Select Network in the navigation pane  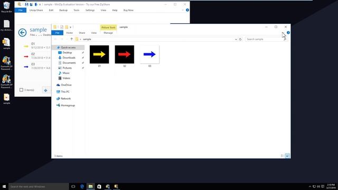pyautogui.click(x=65, y=99)
